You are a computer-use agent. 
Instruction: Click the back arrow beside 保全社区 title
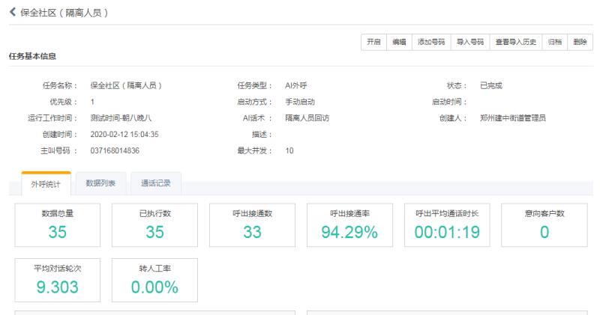[12, 13]
